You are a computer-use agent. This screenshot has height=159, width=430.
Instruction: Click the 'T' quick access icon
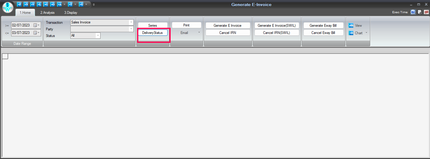point(70,4)
